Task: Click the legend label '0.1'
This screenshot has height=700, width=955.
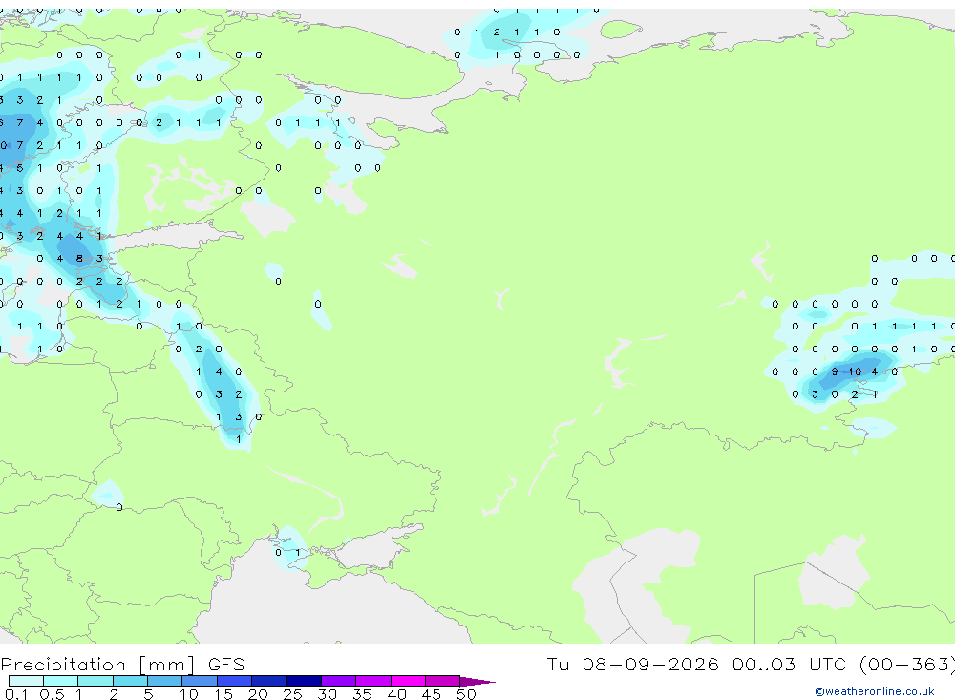Action: tap(16, 694)
